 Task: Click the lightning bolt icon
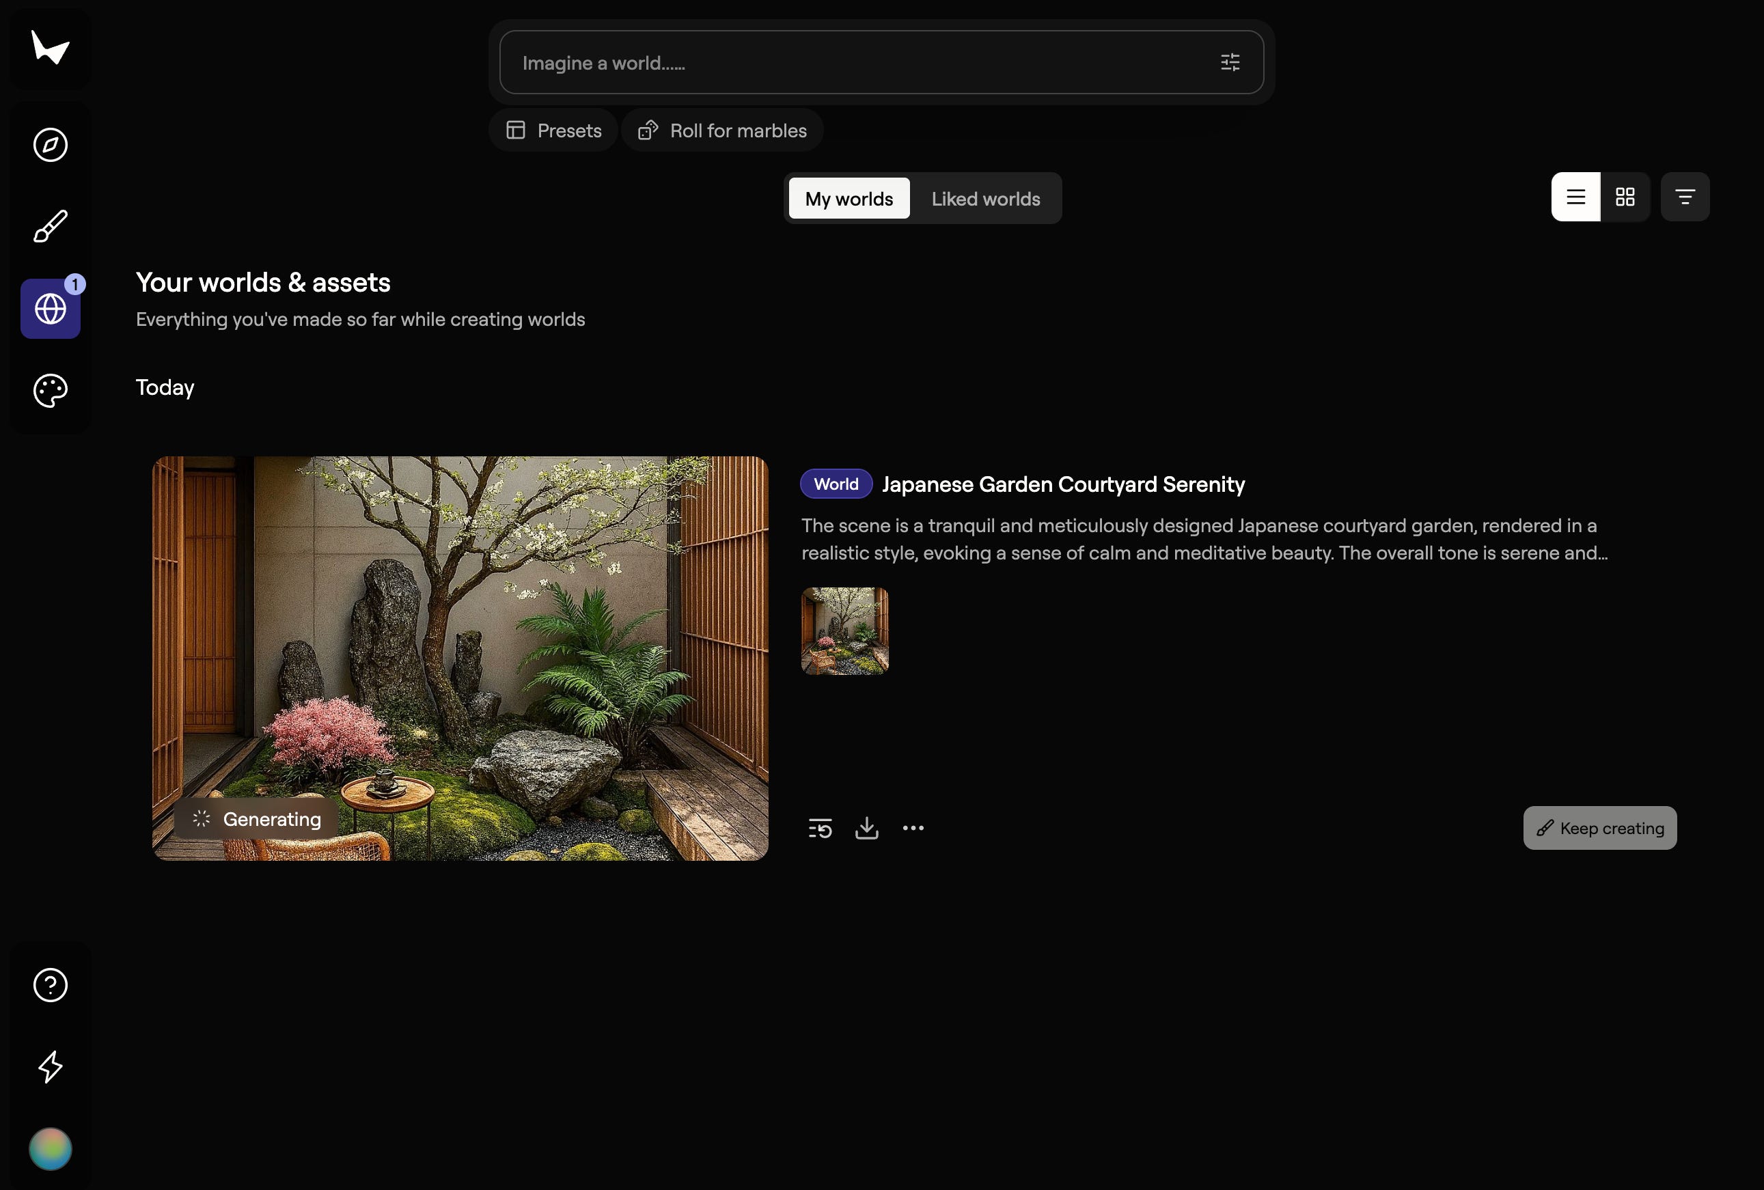[x=50, y=1066]
